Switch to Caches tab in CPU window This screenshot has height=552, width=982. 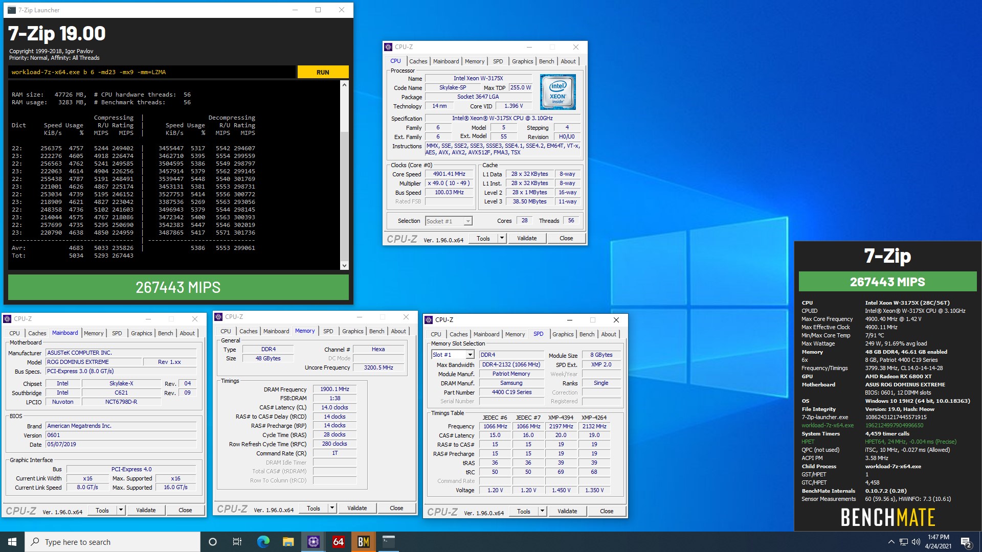tap(418, 61)
